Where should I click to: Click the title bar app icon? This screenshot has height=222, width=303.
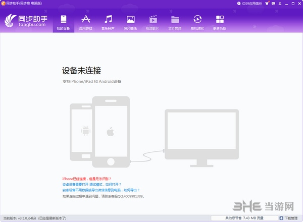(x=3, y=4)
